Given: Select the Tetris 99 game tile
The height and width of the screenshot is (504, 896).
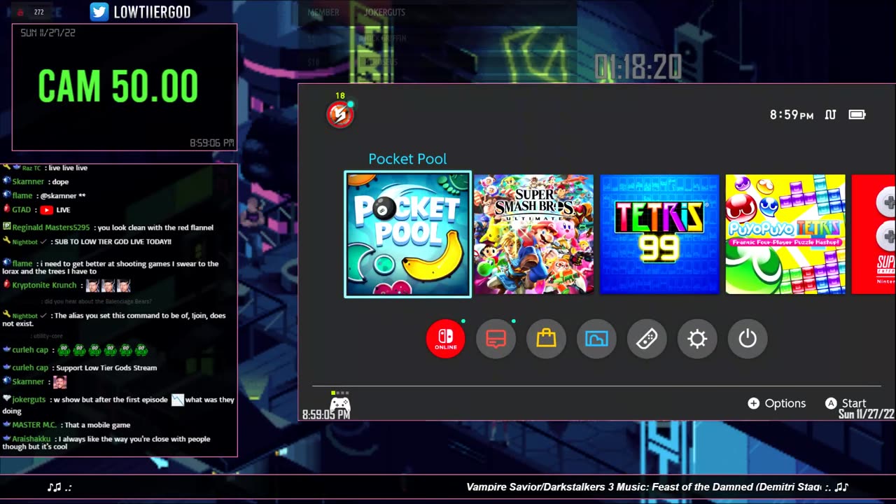Looking at the screenshot, I should click(659, 234).
